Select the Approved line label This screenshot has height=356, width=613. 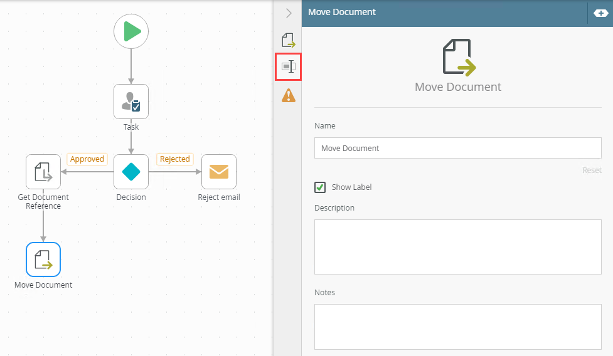tap(87, 159)
